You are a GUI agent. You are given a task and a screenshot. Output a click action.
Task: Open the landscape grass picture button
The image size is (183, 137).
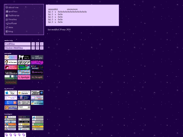click(x=11, y=77)
